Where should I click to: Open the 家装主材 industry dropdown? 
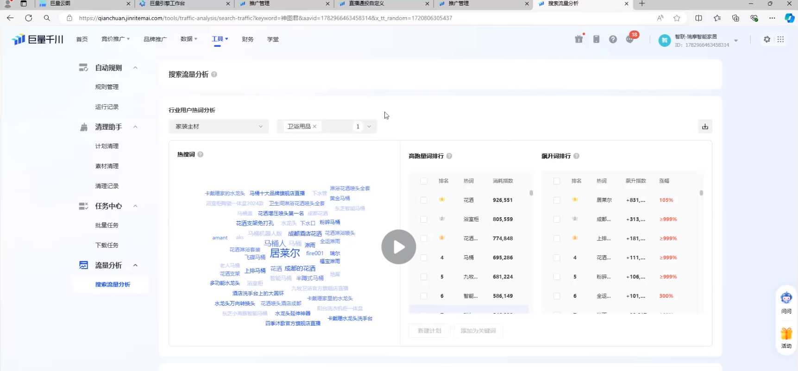219,126
